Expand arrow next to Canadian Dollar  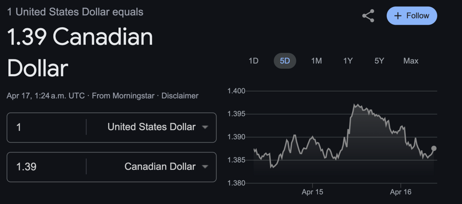pyautogui.click(x=205, y=167)
